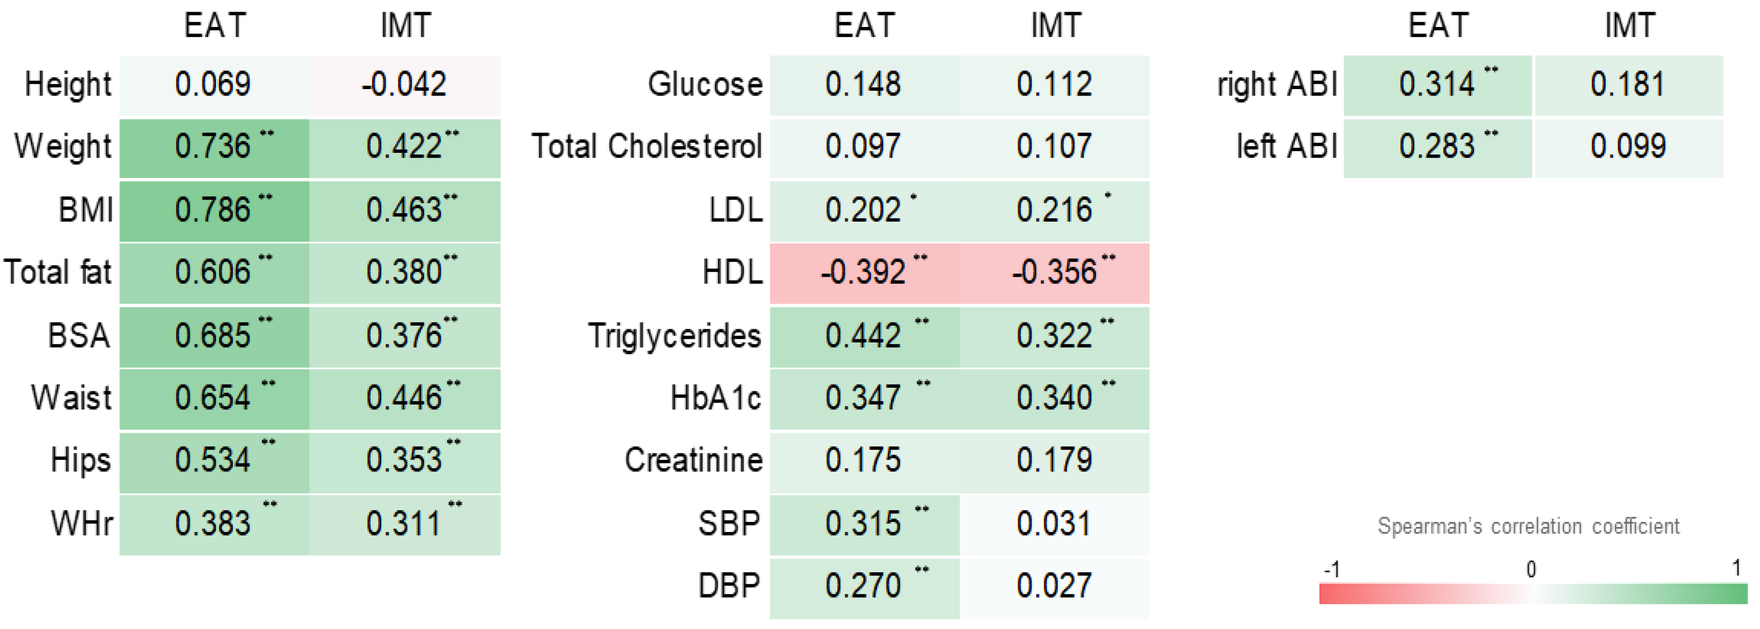Click the Waist IMT cell 0.446
Image resolution: width=1760 pixels, height=629 pixels.
[404, 399]
